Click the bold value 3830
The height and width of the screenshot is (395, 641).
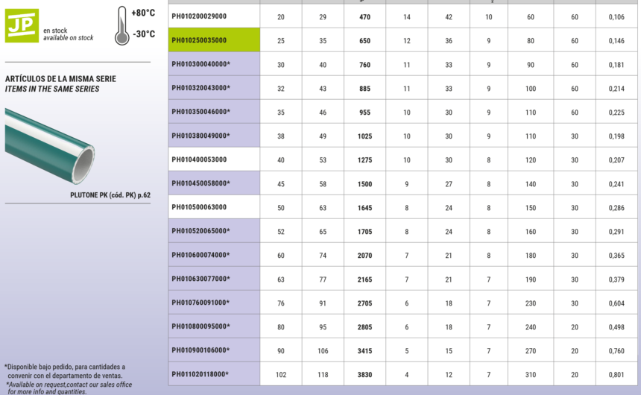tap(364, 374)
